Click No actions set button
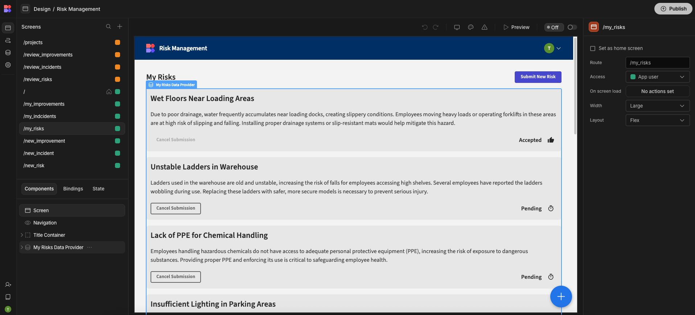 (658, 91)
